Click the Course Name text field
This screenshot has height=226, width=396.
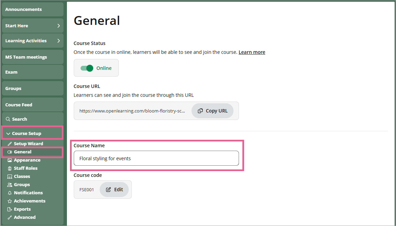click(156, 159)
